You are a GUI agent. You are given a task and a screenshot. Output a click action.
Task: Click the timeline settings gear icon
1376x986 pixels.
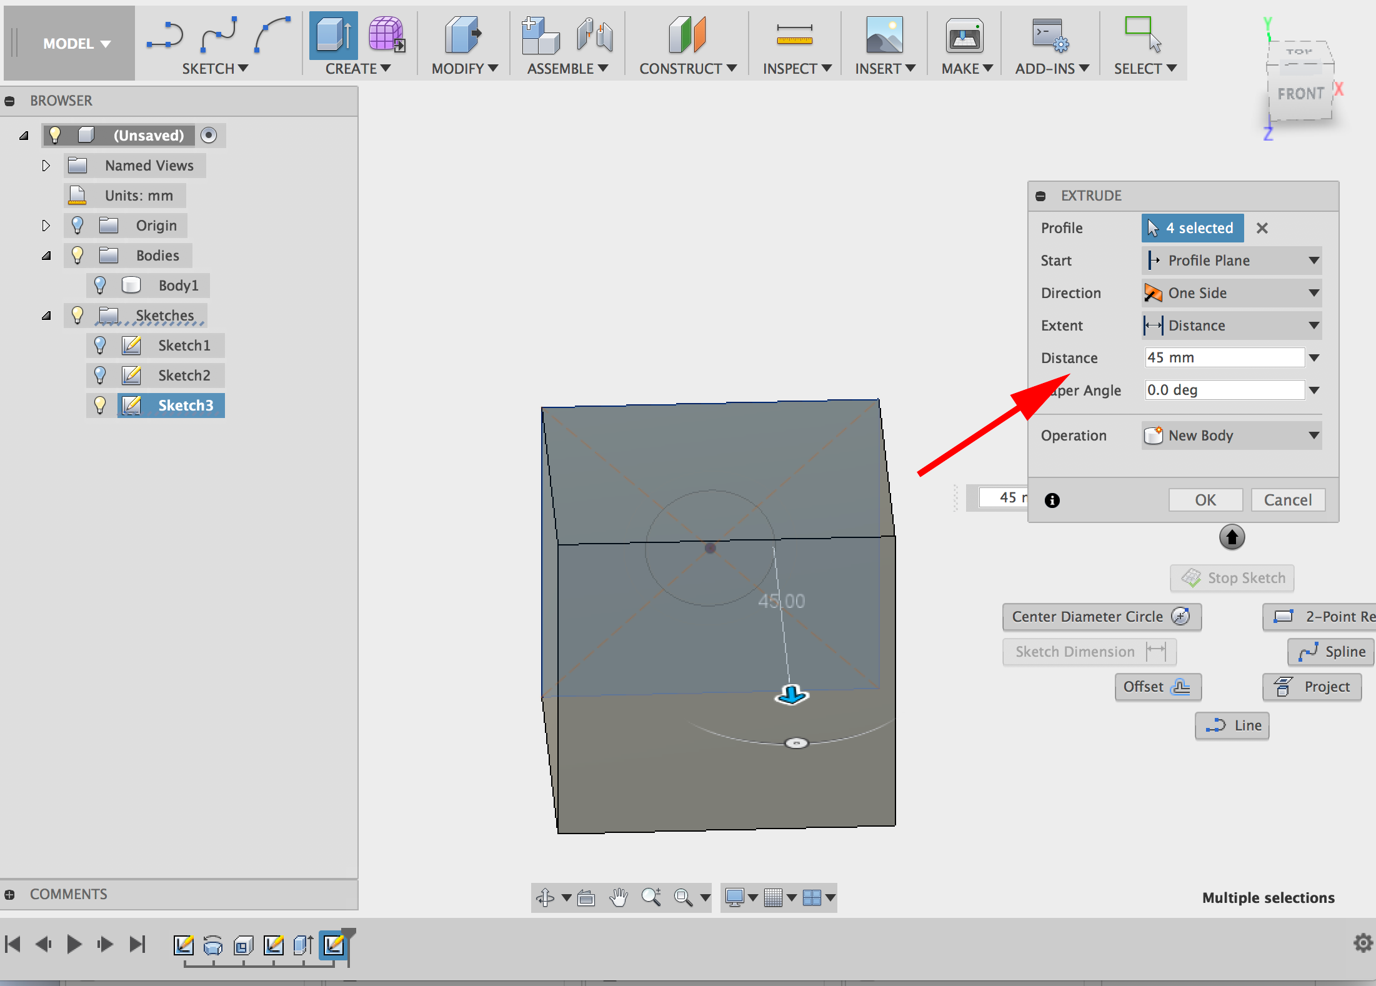coord(1364,943)
